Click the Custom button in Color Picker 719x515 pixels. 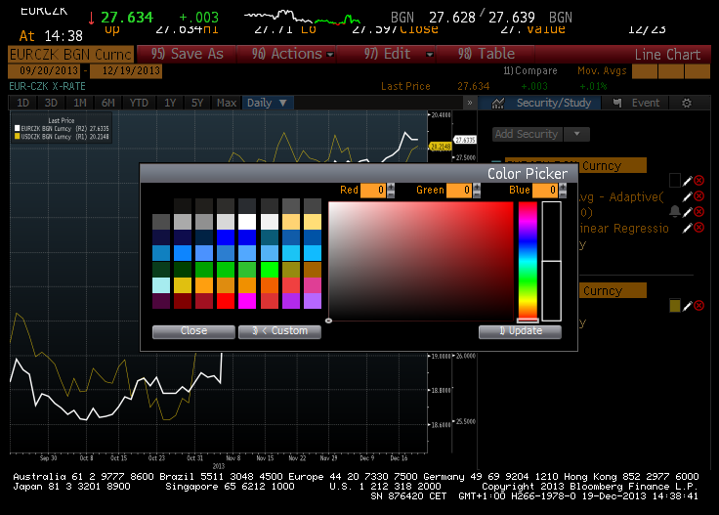[279, 331]
